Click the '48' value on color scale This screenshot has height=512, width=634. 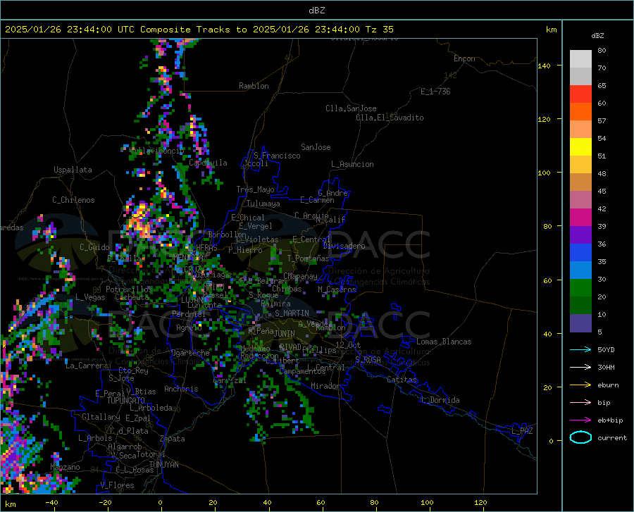point(602,174)
